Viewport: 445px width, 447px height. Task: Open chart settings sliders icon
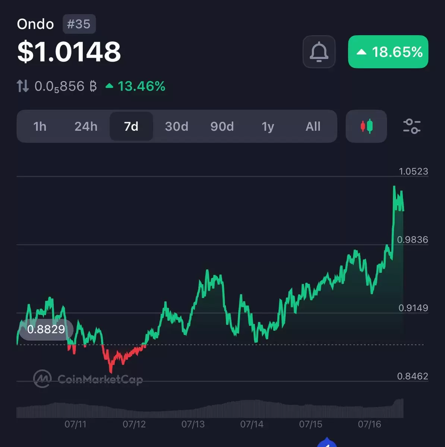(412, 126)
